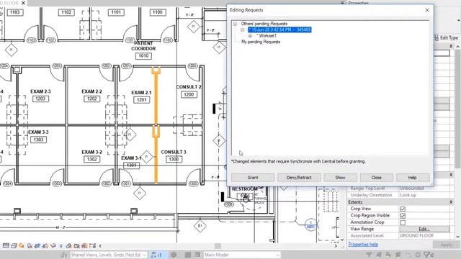
Task: Click the Deny/Retract button
Action: coord(299,178)
